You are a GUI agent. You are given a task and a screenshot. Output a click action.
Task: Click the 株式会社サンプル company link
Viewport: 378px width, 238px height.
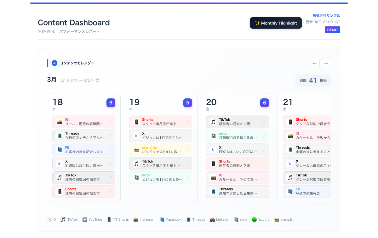[326, 16]
